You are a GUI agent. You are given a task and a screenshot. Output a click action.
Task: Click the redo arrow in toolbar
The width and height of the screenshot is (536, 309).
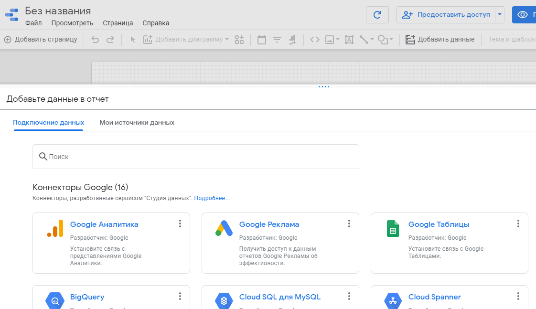point(110,40)
